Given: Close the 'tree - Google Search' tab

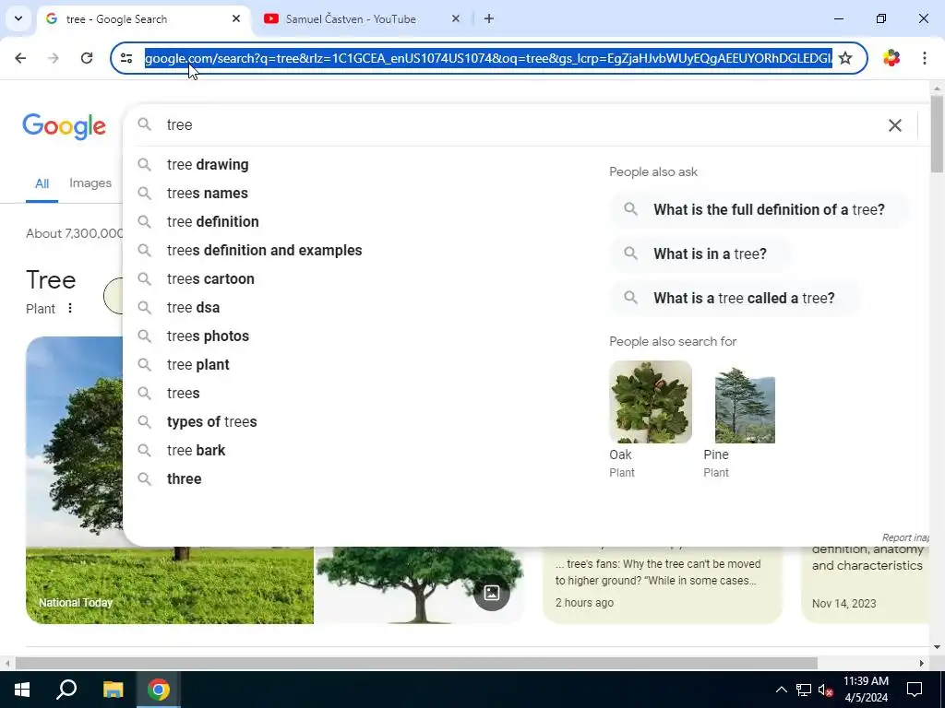Looking at the screenshot, I should [x=236, y=18].
